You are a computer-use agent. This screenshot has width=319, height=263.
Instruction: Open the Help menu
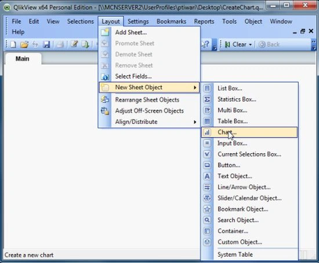pos(18,32)
